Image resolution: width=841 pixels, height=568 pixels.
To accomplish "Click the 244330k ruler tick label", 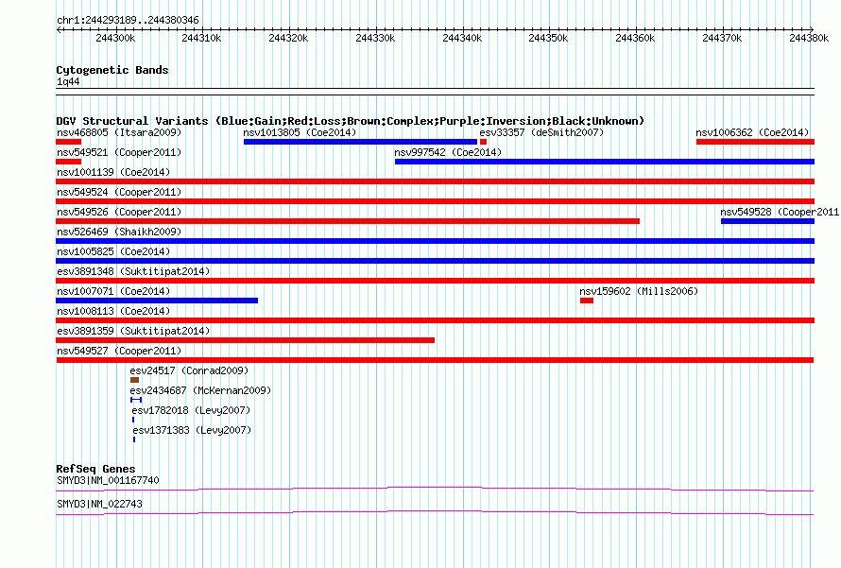I will [375, 38].
